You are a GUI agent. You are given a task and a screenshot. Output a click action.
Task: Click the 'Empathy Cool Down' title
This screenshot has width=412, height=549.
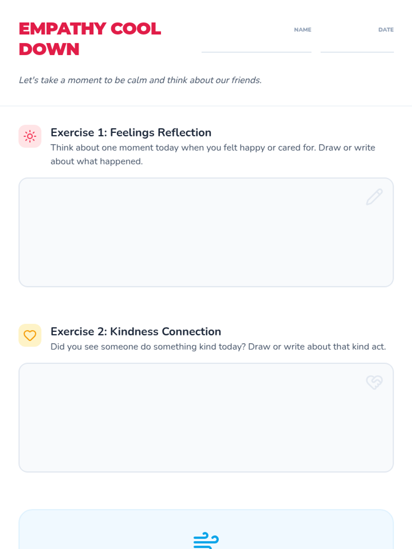pyautogui.click(x=90, y=29)
